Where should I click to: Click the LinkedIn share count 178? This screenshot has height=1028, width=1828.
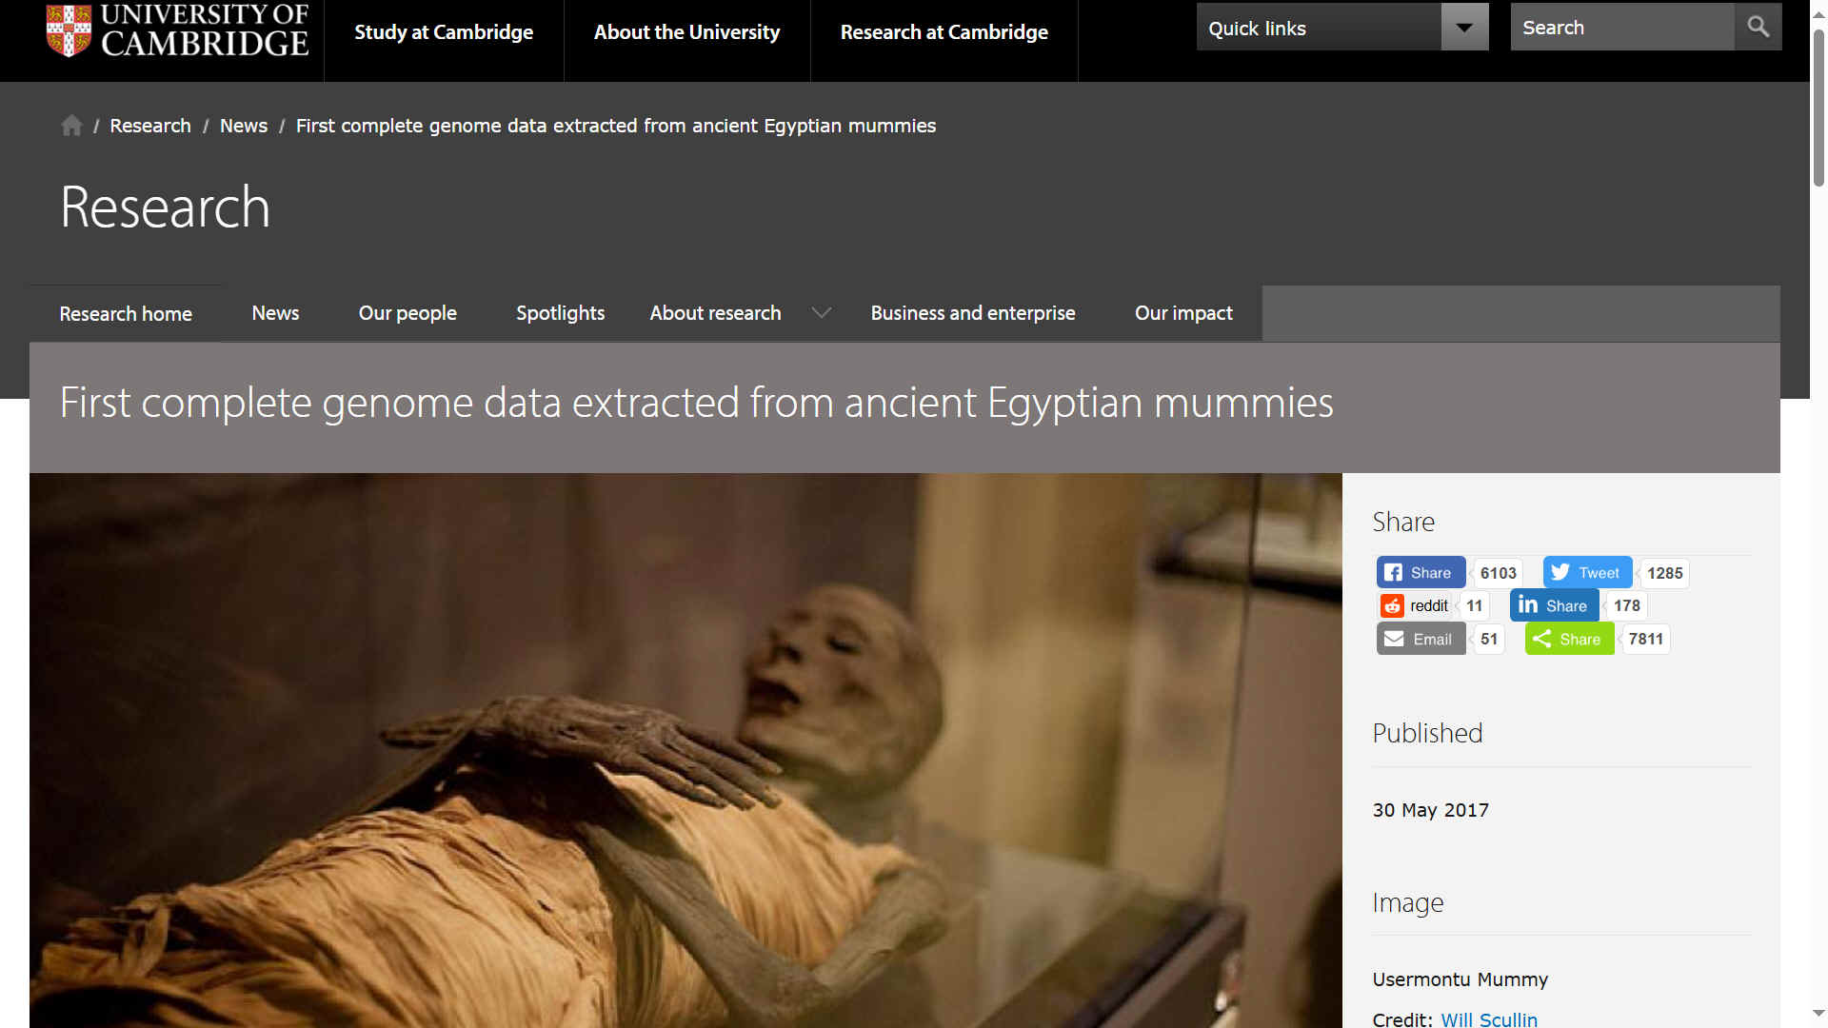pyautogui.click(x=1626, y=605)
